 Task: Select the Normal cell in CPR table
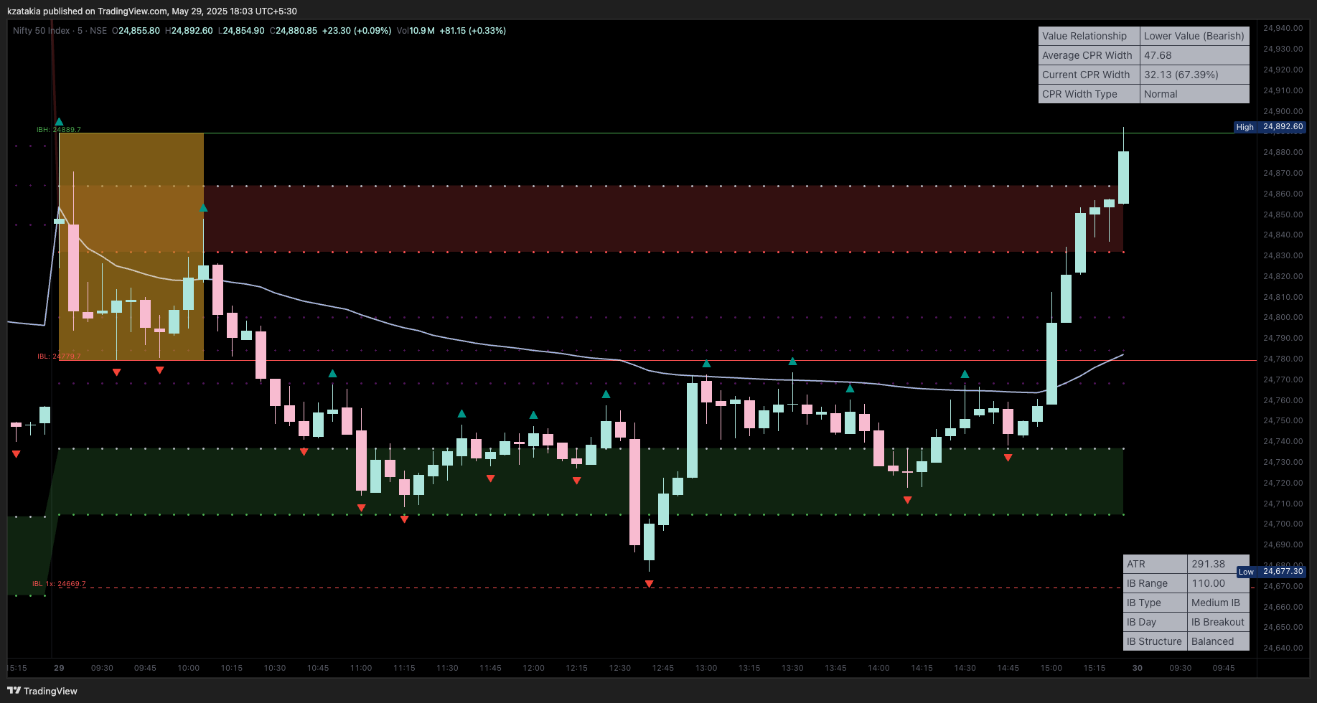pyautogui.click(x=1194, y=94)
